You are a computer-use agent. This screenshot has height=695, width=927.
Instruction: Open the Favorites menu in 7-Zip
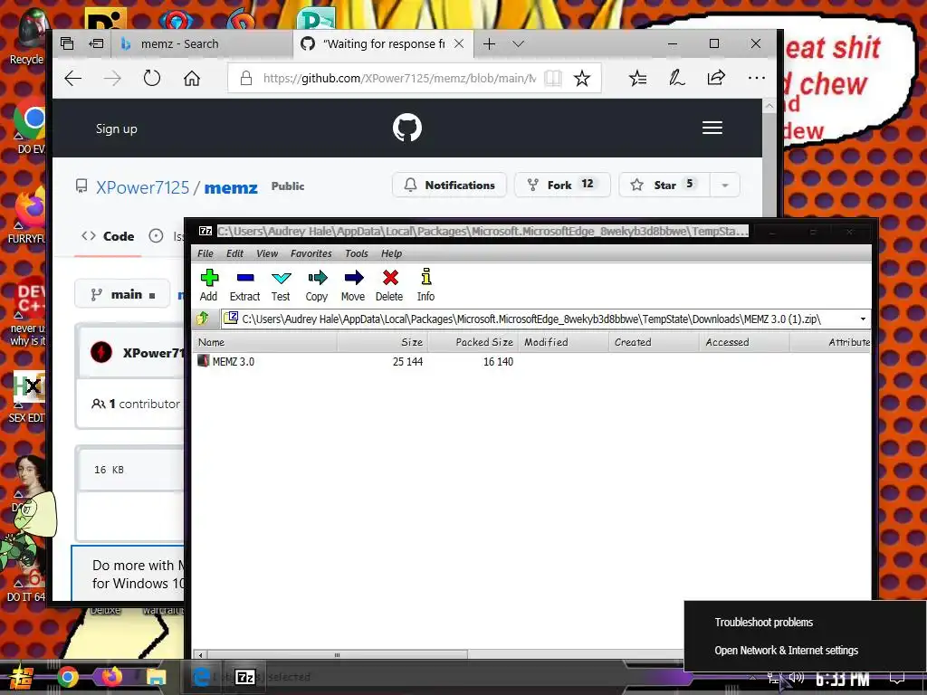click(311, 253)
